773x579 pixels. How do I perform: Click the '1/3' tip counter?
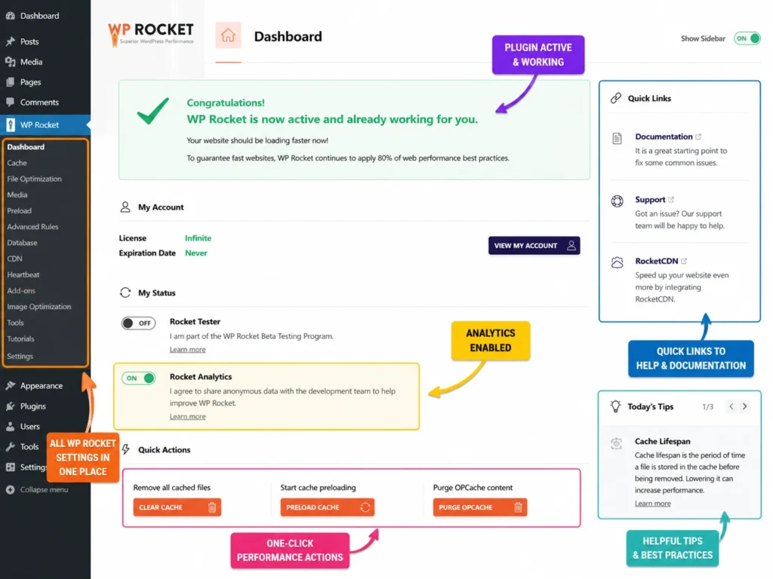click(x=707, y=406)
